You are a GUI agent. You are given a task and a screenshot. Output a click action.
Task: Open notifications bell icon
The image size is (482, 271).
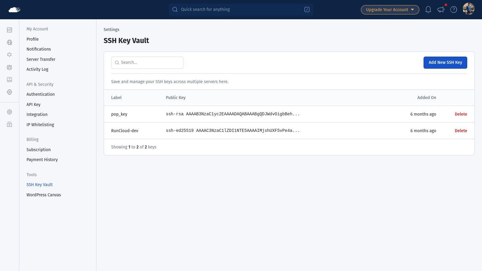pyautogui.click(x=428, y=10)
